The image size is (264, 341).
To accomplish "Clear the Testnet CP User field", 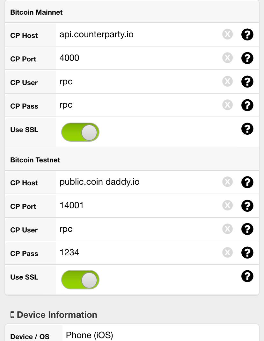I will coord(227,229).
